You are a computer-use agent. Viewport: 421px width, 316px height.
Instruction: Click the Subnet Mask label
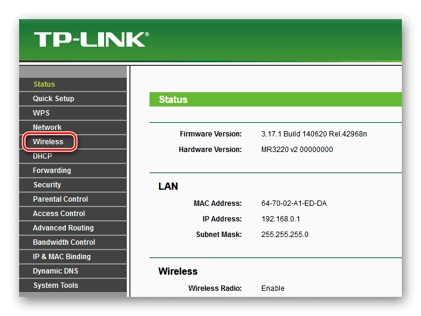coord(219,235)
